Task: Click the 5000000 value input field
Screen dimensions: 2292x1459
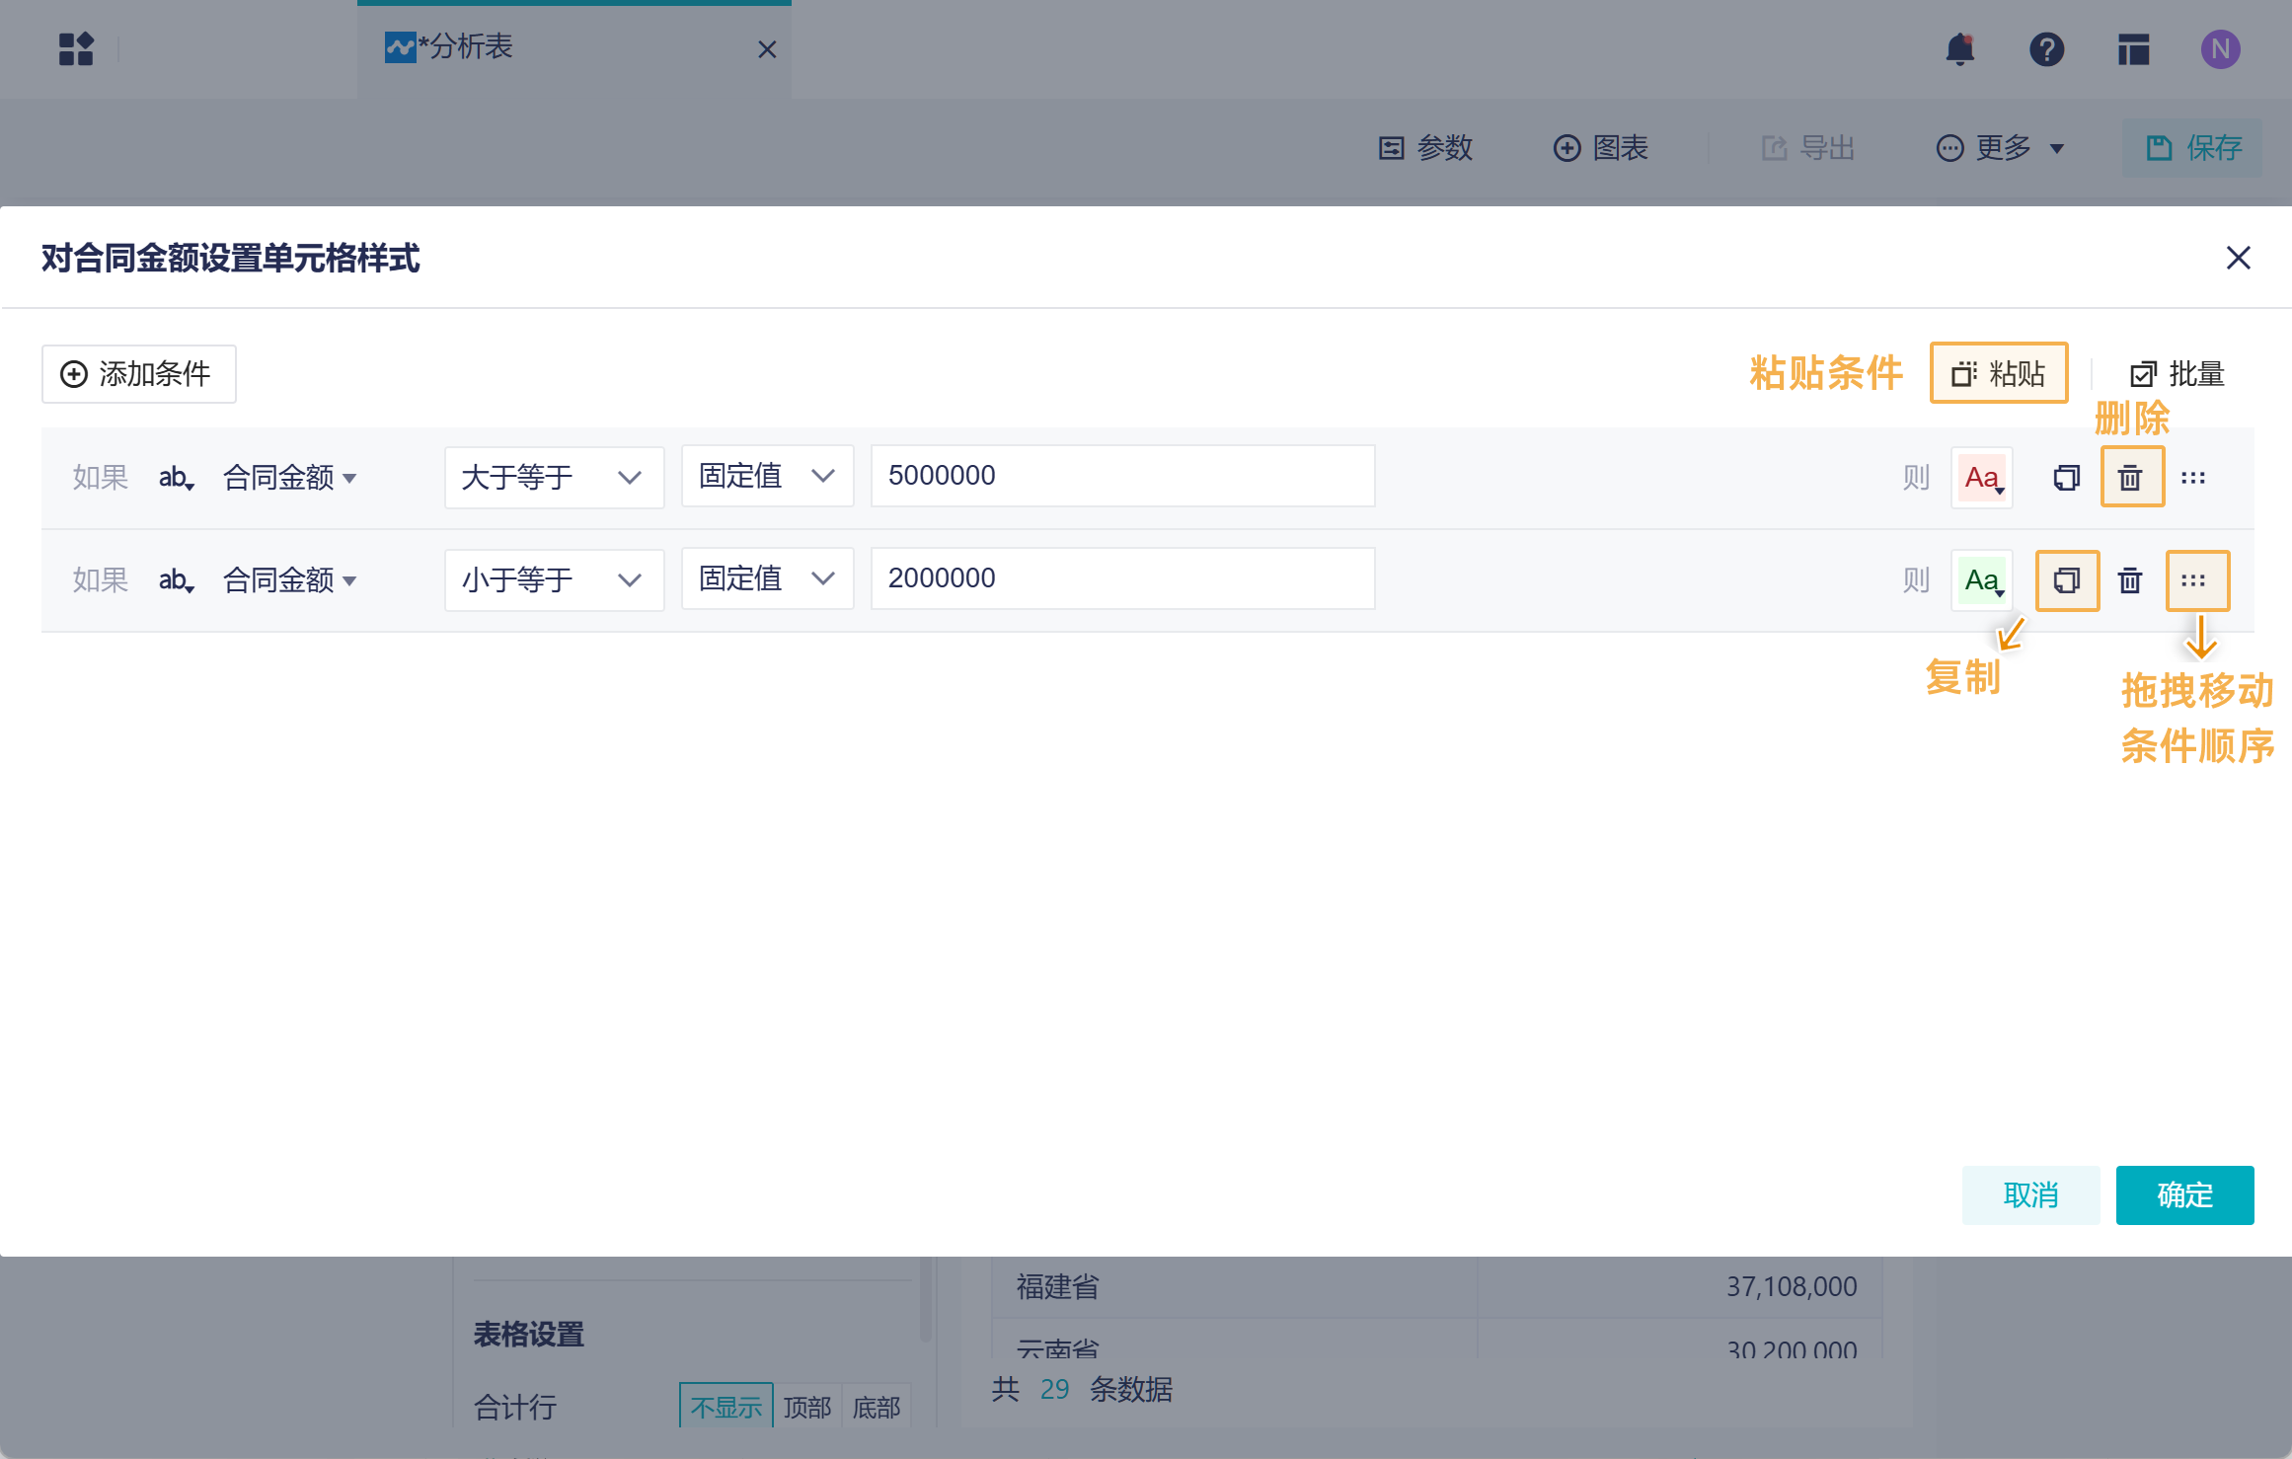Action: pos(1121,477)
